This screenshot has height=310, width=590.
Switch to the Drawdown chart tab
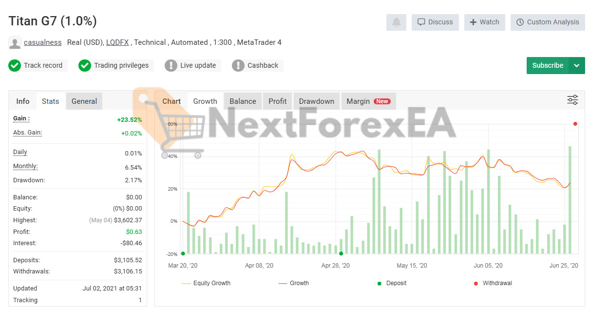[316, 101]
